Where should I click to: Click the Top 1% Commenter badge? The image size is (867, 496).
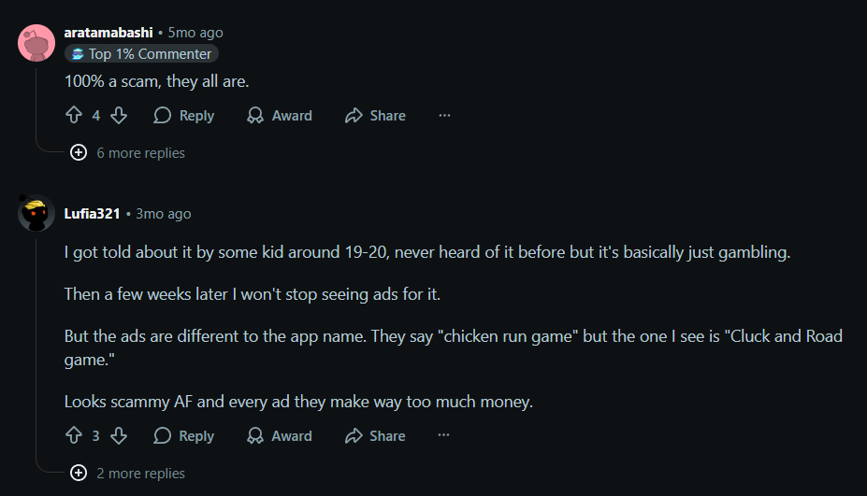tap(140, 54)
